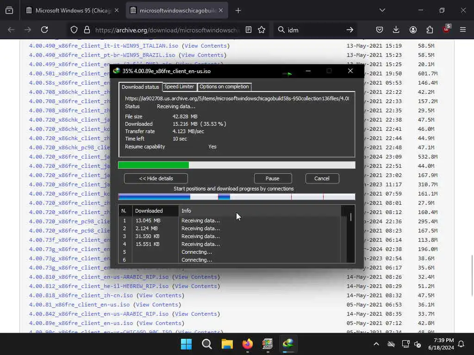Viewport: 474px width, 355px height.
Task: Open a new browser tab
Action: point(238,11)
